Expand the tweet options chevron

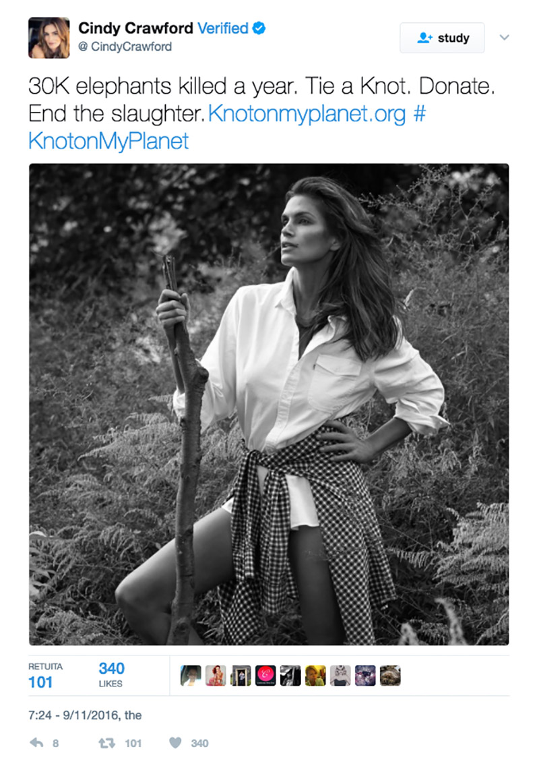click(504, 38)
